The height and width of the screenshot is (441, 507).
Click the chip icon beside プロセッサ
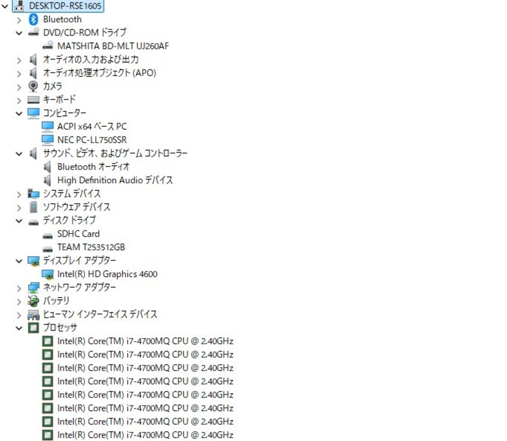pyautogui.click(x=34, y=328)
